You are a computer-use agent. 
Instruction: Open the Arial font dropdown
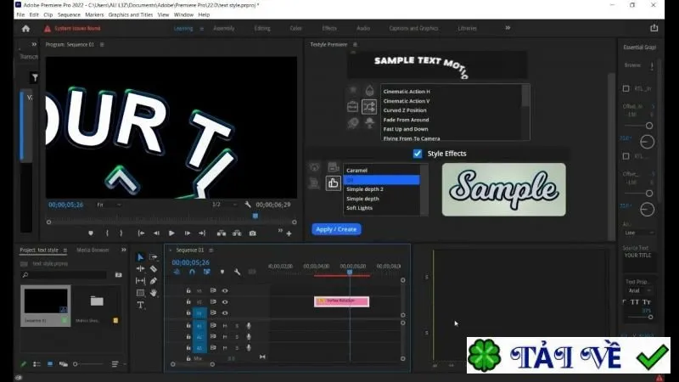(x=640, y=290)
